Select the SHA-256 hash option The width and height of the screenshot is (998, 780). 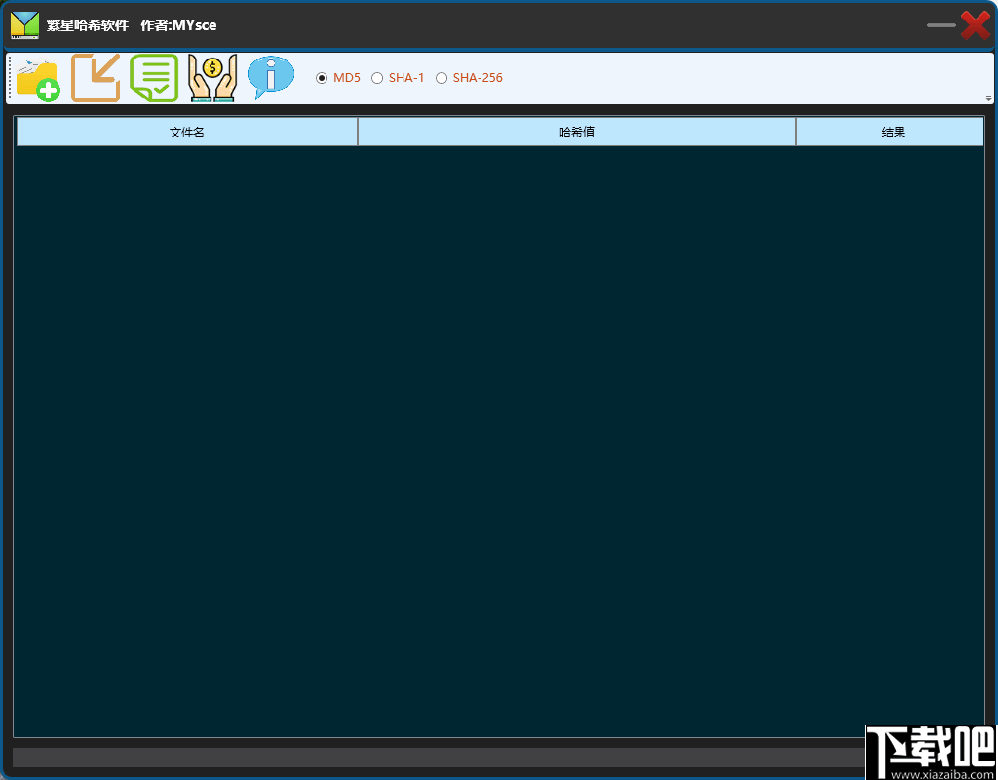click(x=469, y=78)
